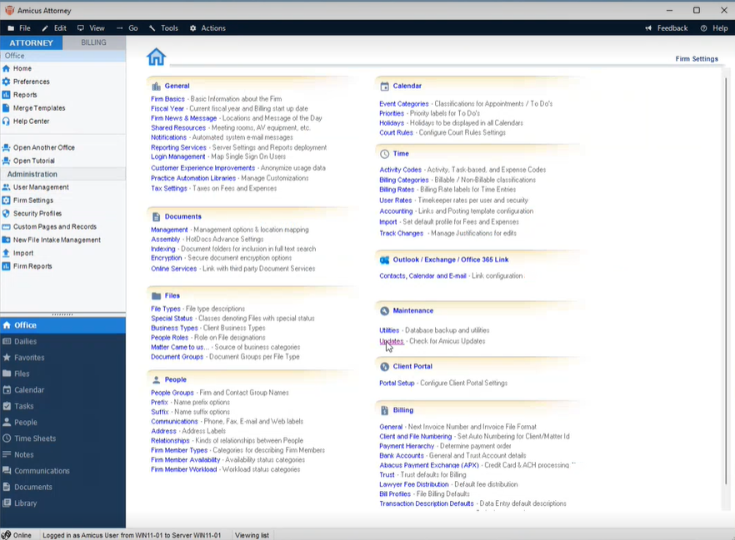
Task: Select the ATTORNEY tab
Action: click(x=31, y=42)
